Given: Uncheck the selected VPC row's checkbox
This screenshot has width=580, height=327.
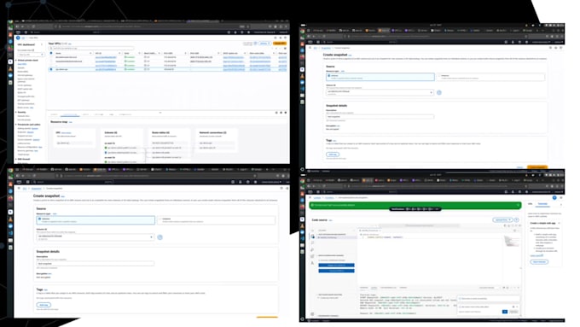Looking at the screenshot, I should click(51, 69).
